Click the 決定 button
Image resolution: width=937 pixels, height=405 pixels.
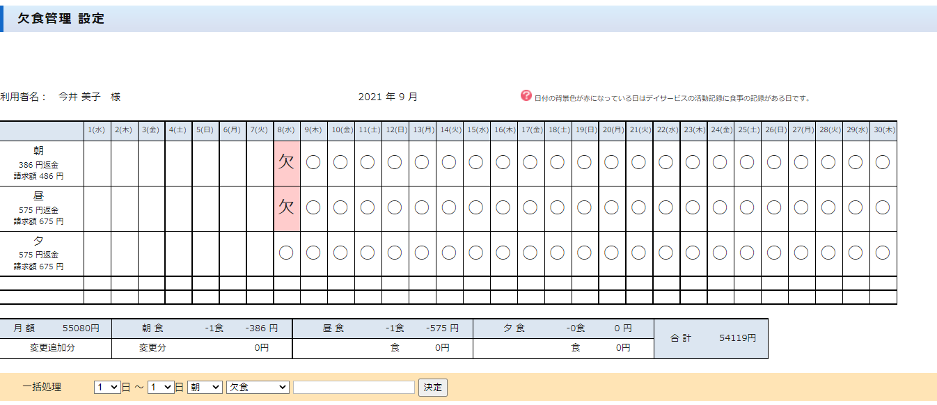click(432, 388)
